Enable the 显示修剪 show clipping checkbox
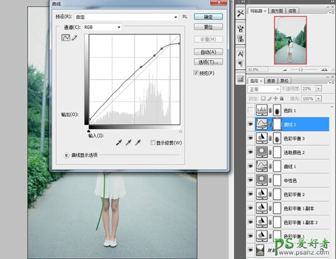The height and width of the screenshot is (259, 336). (153, 143)
